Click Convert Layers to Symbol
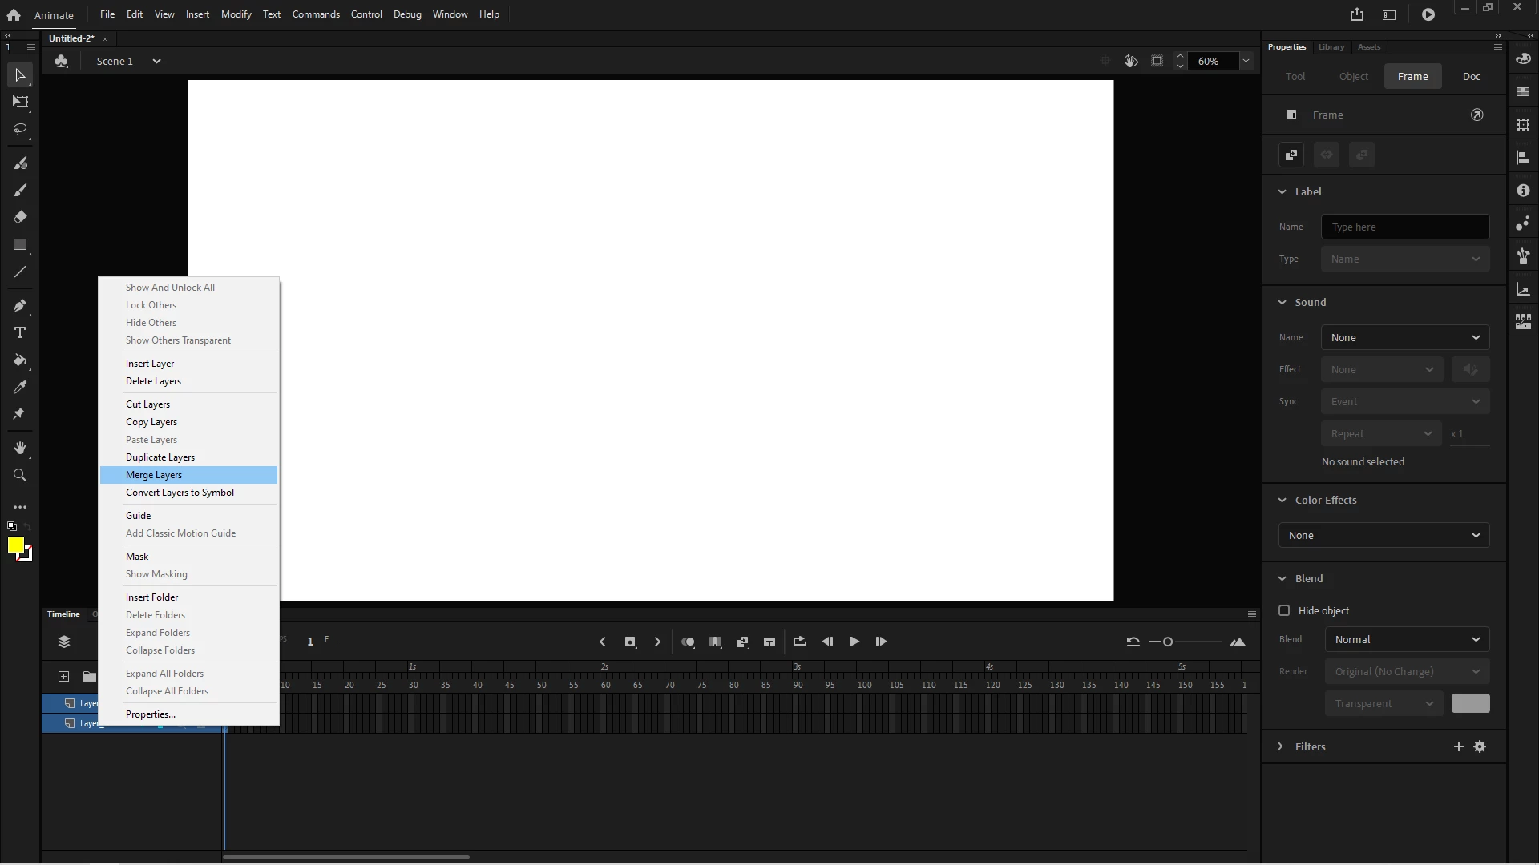 [180, 493]
